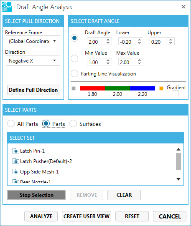Click the Latch Pusher(Default)-2 part icon
Viewport: 191px width, 226px height.
[16, 161]
